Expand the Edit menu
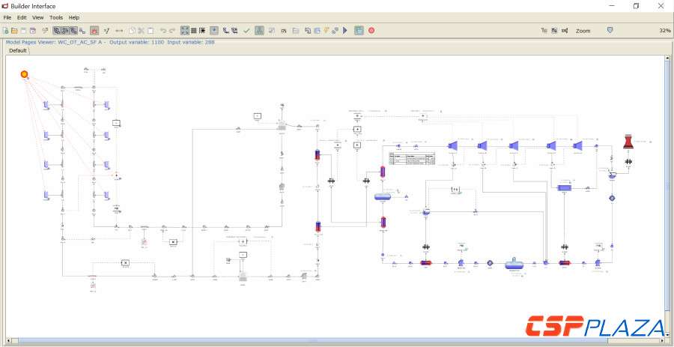Viewport: 674px width, 347px height. (22, 17)
